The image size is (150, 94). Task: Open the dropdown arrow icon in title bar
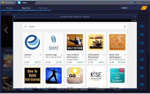point(135,3)
